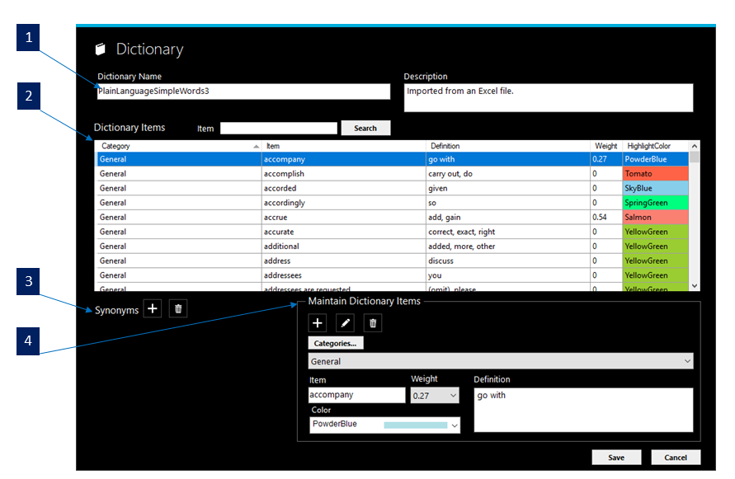The width and height of the screenshot is (735, 479).
Task: Click the Weight column header
Action: pos(606,146)
